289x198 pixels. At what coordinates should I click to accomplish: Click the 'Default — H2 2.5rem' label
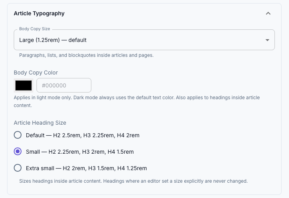click(83, 135)
